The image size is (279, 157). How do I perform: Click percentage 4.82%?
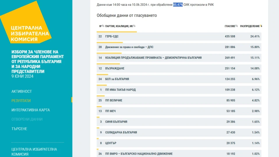256,100
